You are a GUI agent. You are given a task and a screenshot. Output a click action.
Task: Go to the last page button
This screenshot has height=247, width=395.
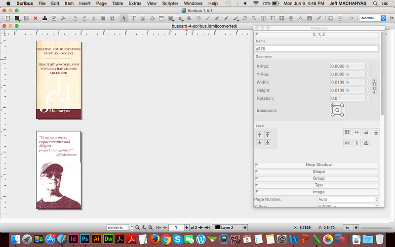coord(207,227)
